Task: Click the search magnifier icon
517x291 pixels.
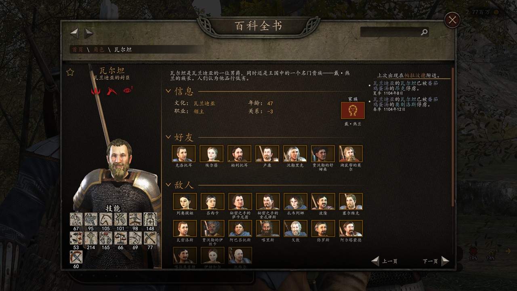Action: click(424, 32)
